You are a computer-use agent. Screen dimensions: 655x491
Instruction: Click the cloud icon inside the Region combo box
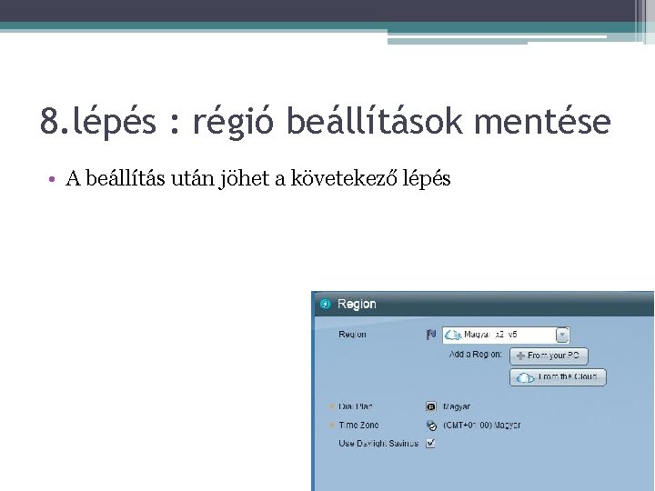[453, 335]
